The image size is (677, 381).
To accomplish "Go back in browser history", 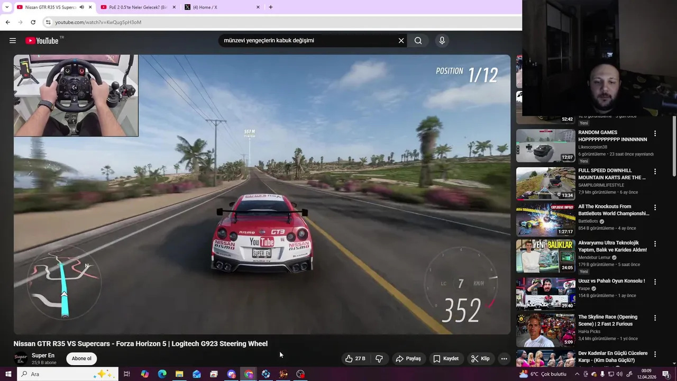I will (7, 22).
